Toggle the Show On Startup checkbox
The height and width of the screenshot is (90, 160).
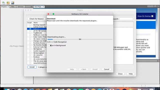[x=152, y=16]
